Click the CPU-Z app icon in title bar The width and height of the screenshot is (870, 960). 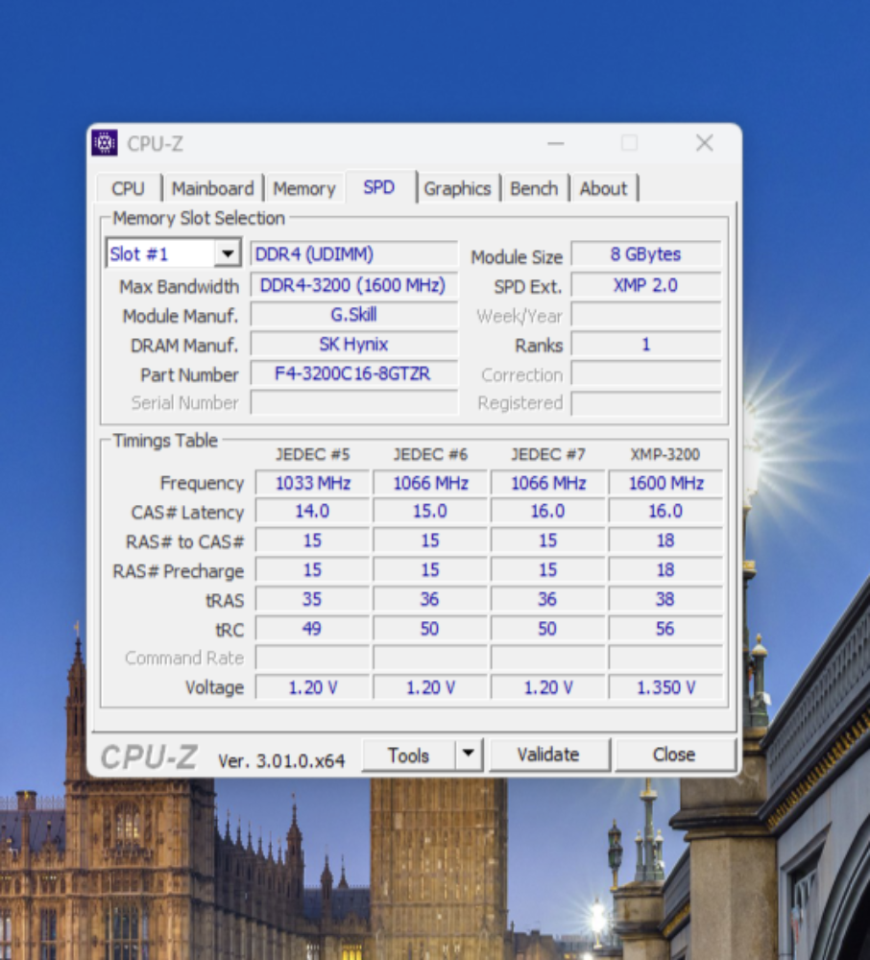[105, 143]
